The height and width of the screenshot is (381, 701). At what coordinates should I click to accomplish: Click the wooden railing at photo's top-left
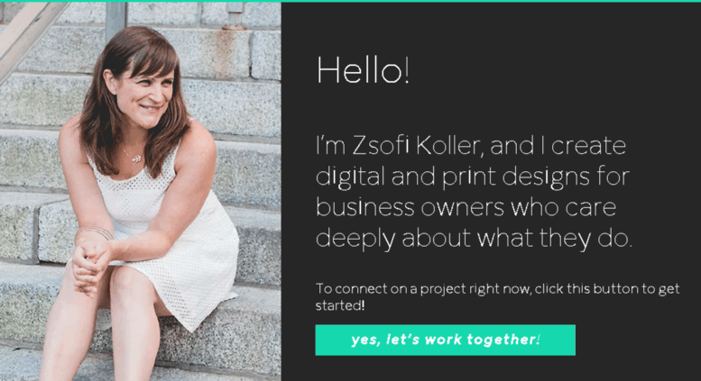[x=27, y=33]
